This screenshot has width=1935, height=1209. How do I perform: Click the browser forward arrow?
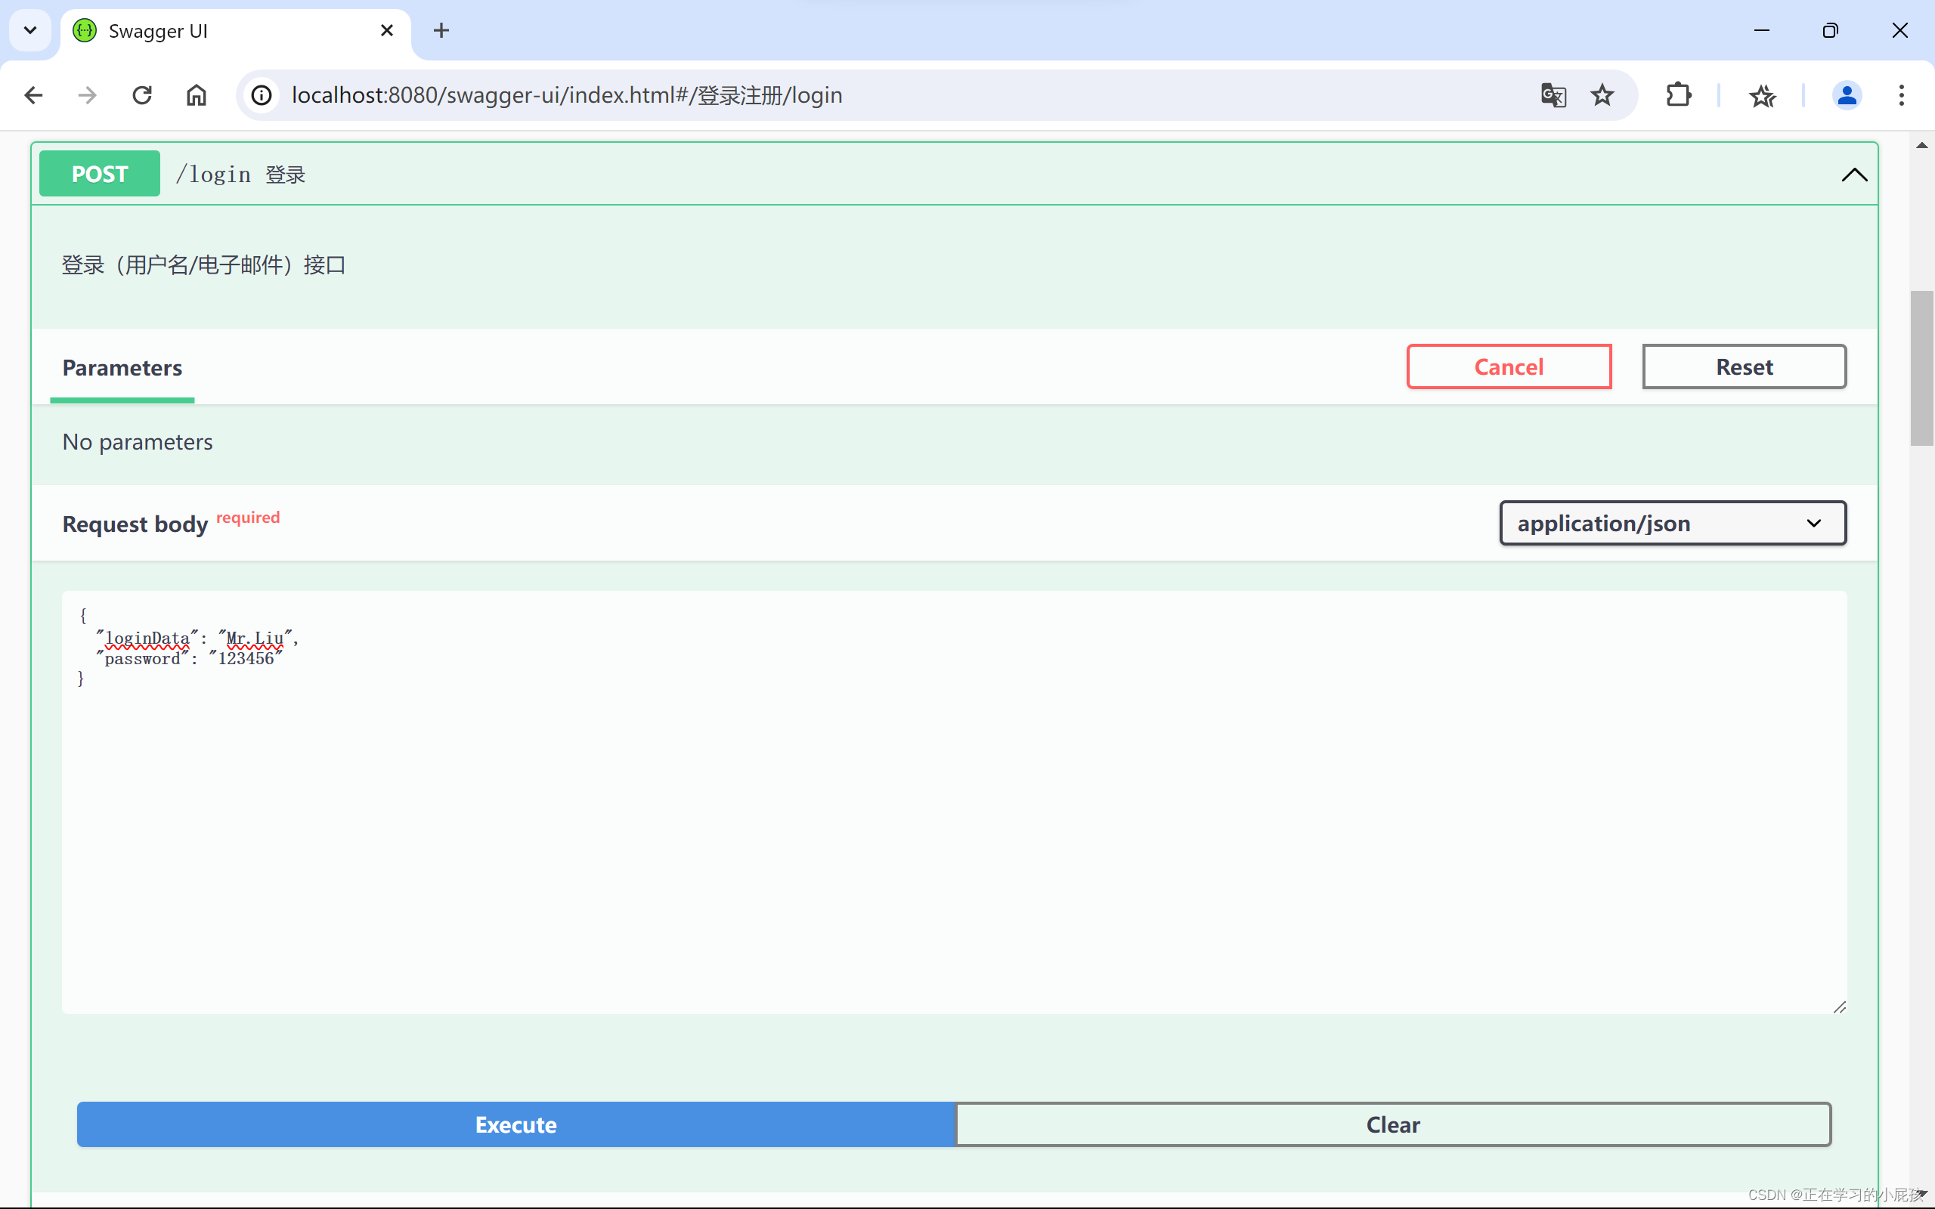(87, 95)
